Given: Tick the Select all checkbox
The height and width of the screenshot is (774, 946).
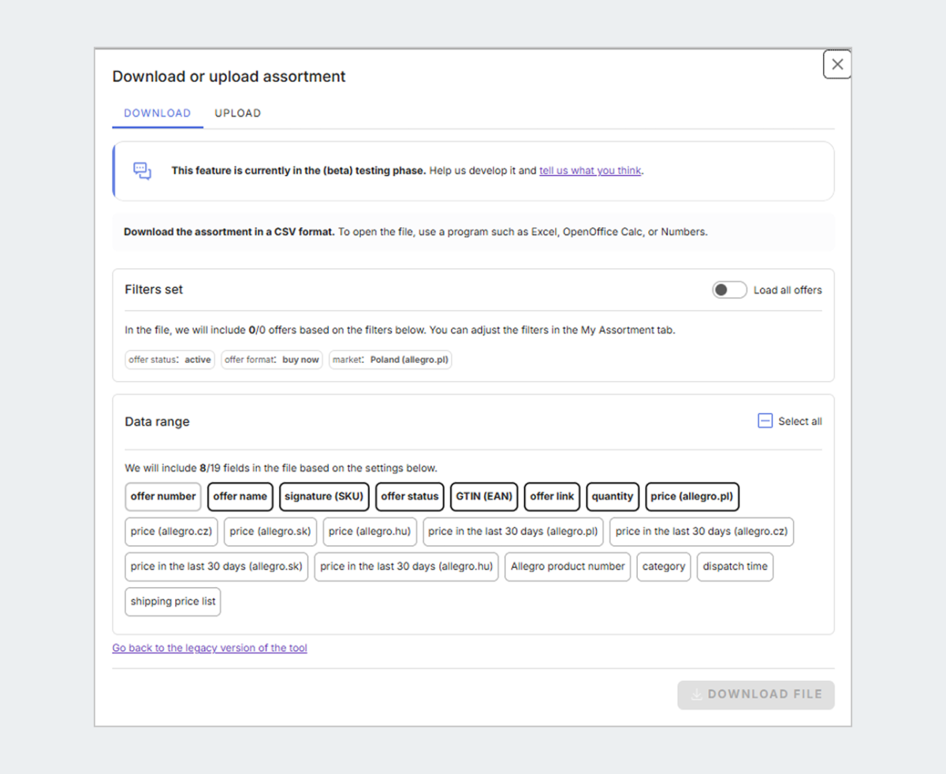Looking at the screenshot, I should point(765,421).
